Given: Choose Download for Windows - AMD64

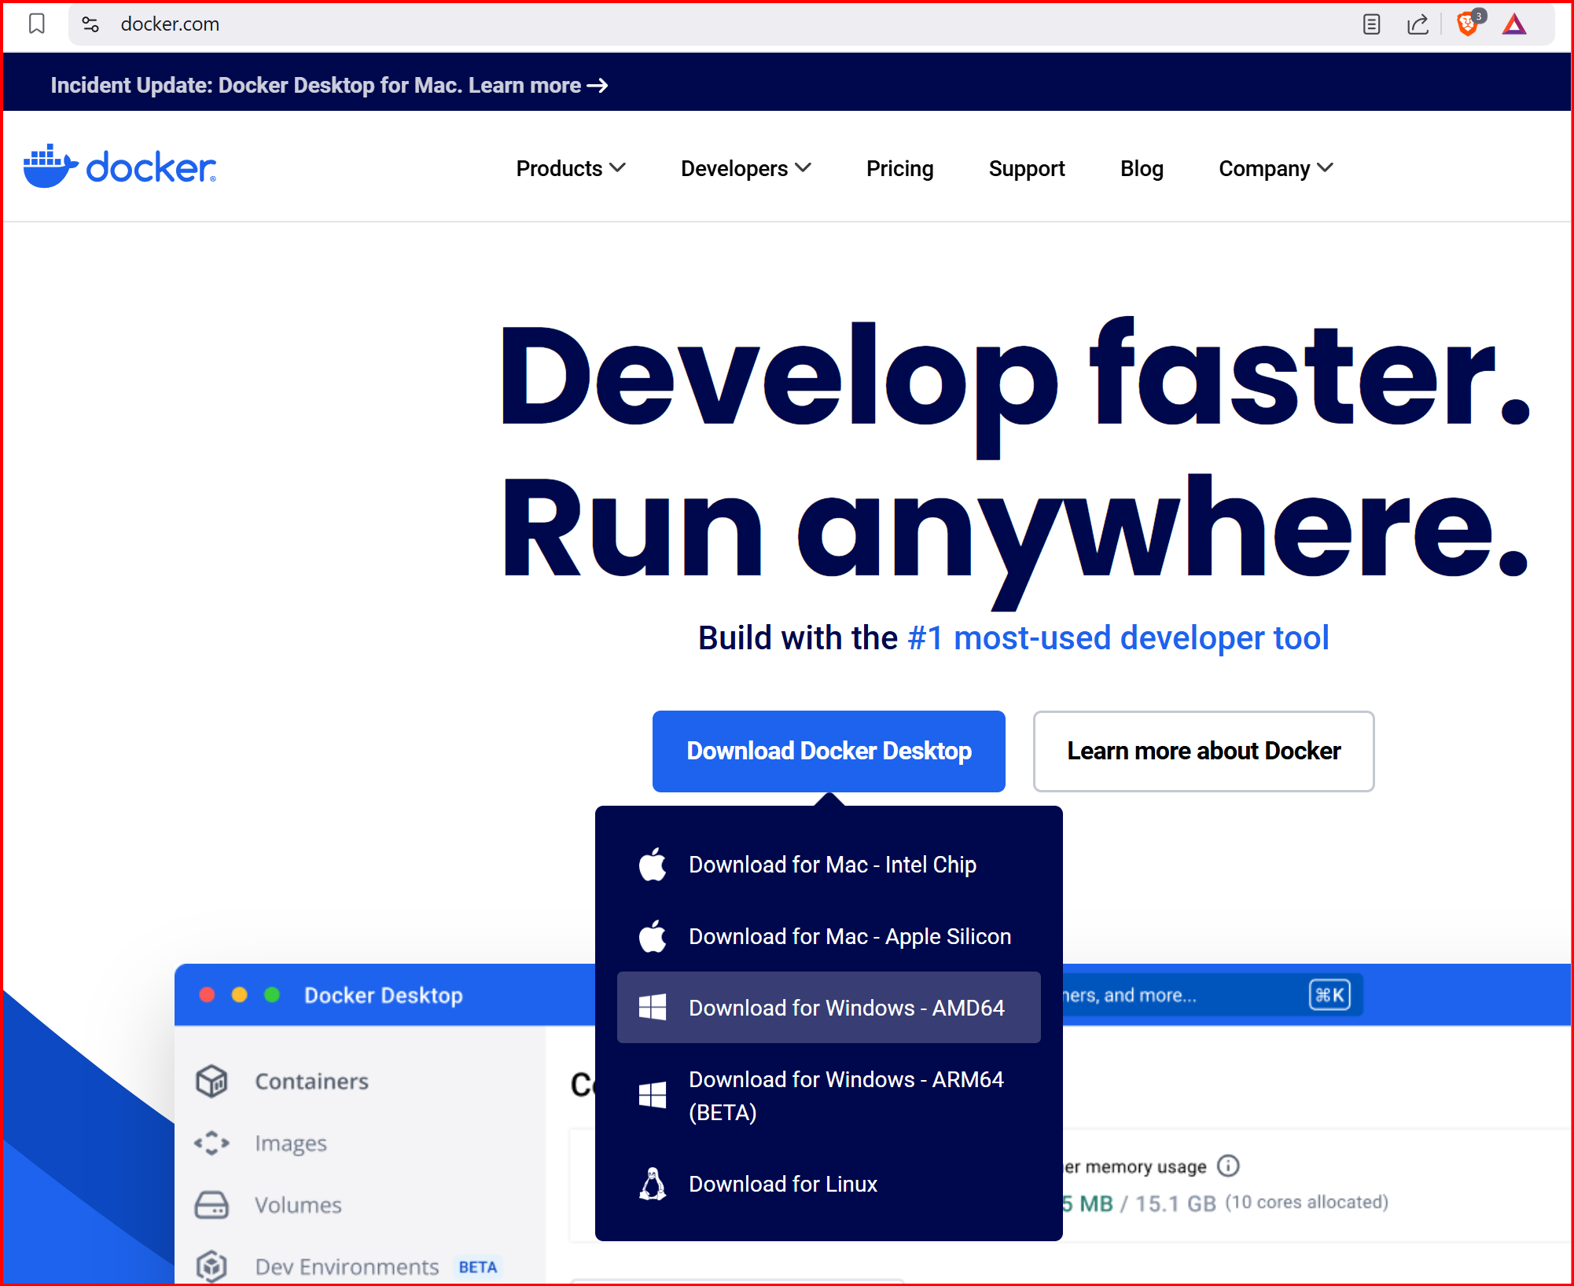Looking at the screenshot, I should point(829,1008).
